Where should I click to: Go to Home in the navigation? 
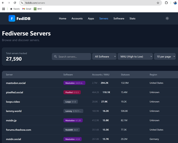[x=63, y=19]
